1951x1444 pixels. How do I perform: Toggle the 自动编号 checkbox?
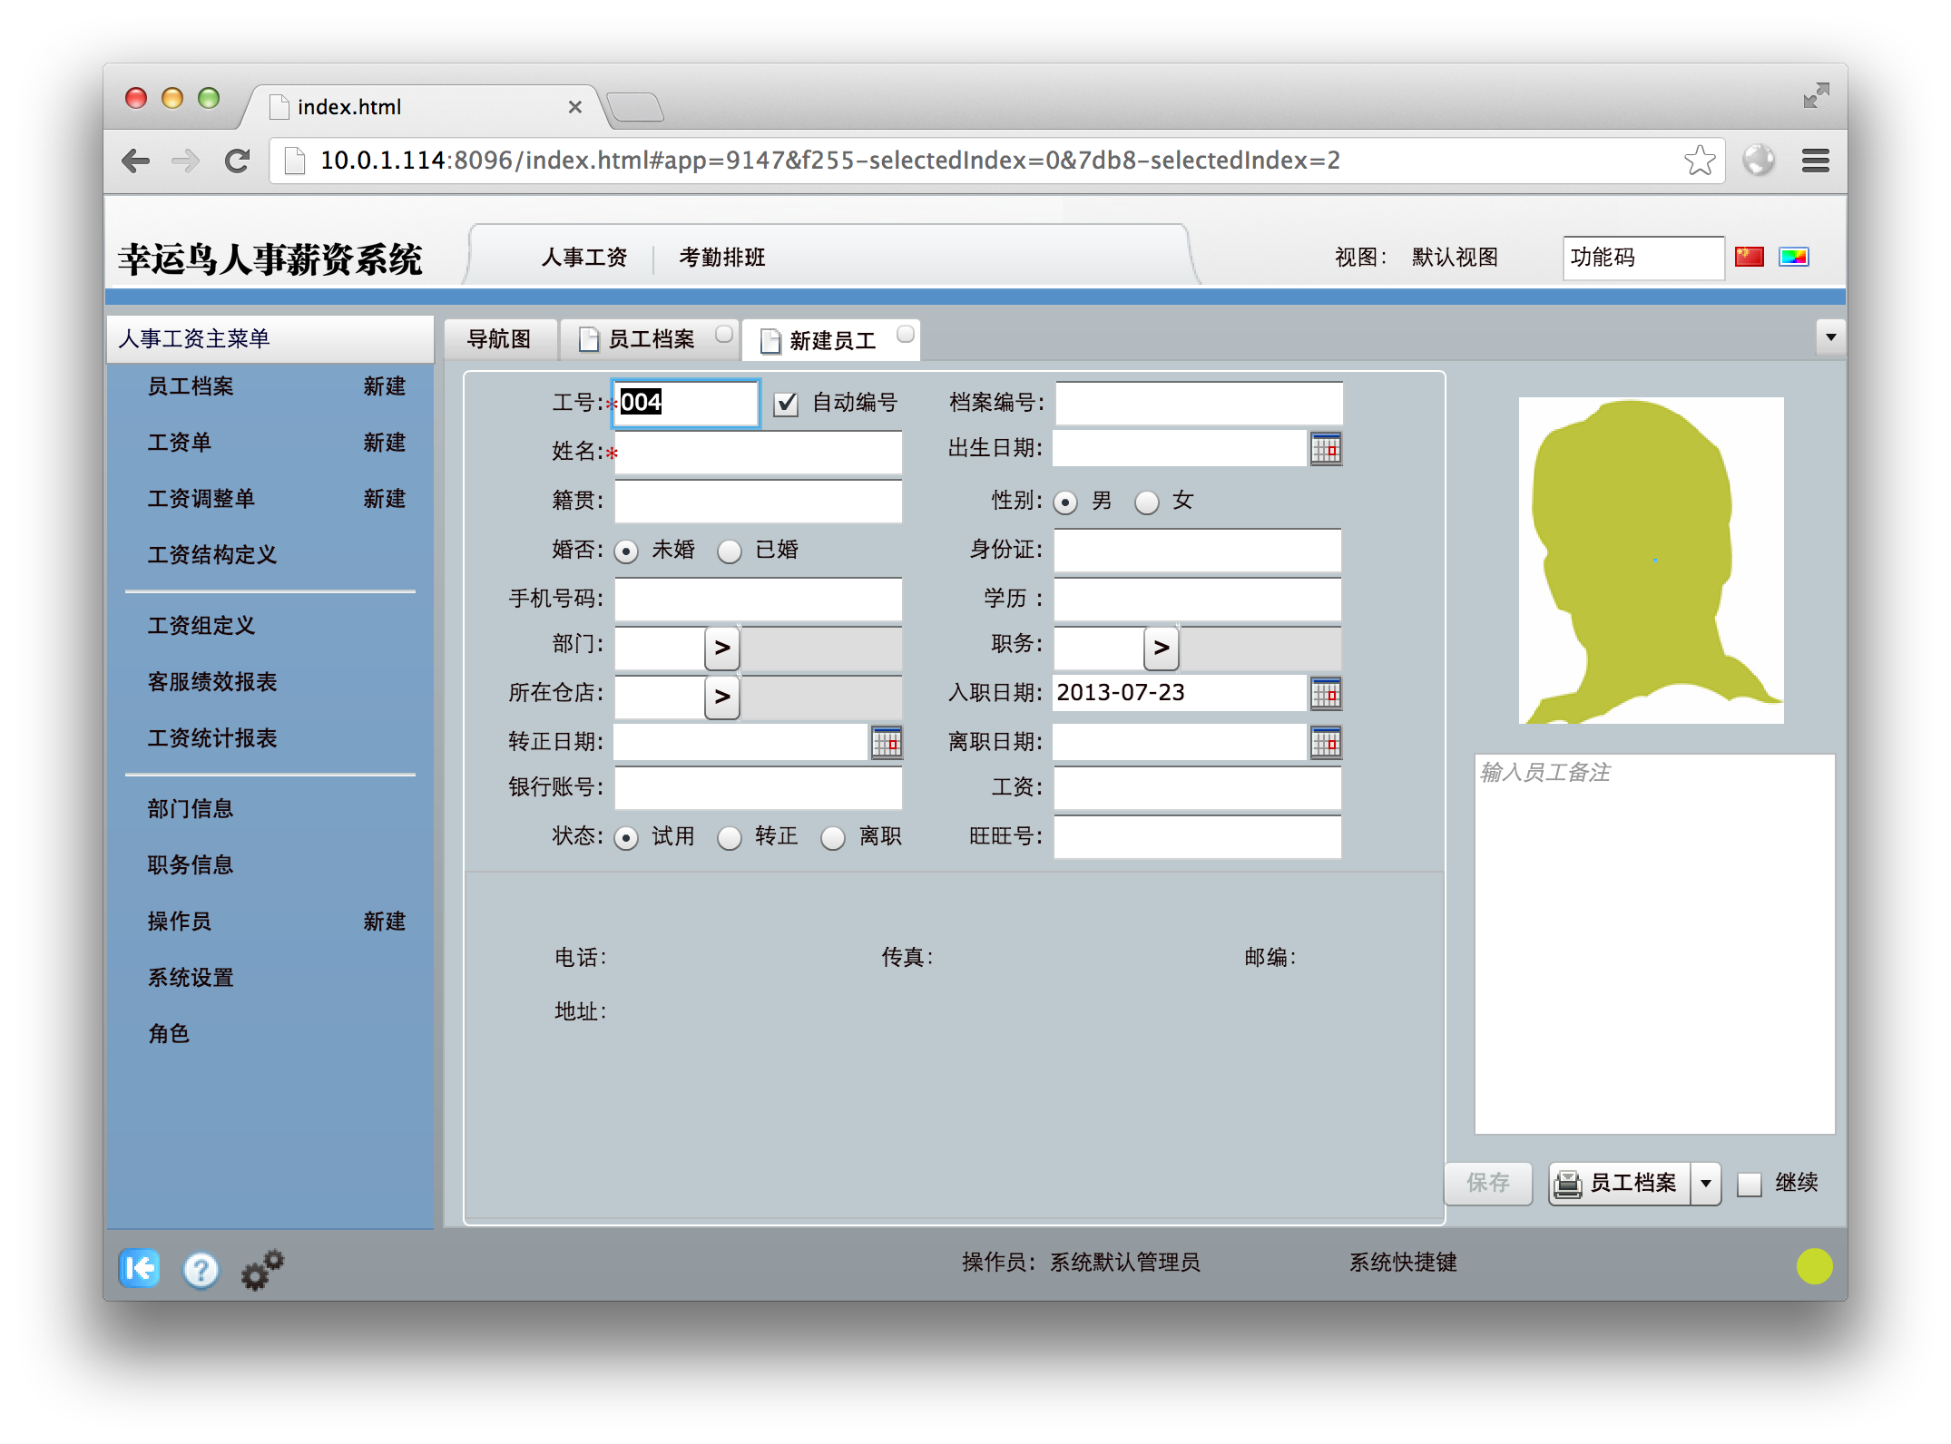click(x=786, y=404)
